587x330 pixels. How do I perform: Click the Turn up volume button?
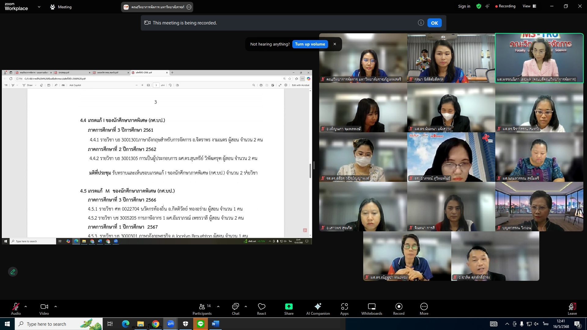[x=310, y=44]
